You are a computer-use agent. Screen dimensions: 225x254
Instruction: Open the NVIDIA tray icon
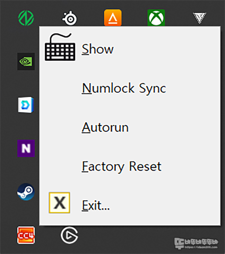click(x=26, y=61)
